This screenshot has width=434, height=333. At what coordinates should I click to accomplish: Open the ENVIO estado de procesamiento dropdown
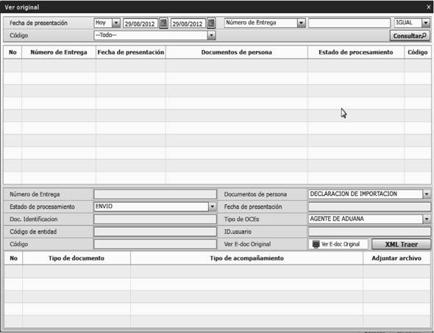click(x=213, y=207)
